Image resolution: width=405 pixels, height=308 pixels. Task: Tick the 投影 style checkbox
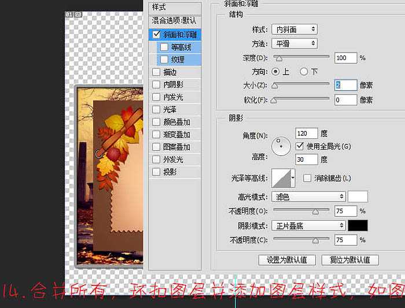coord(156,172)
